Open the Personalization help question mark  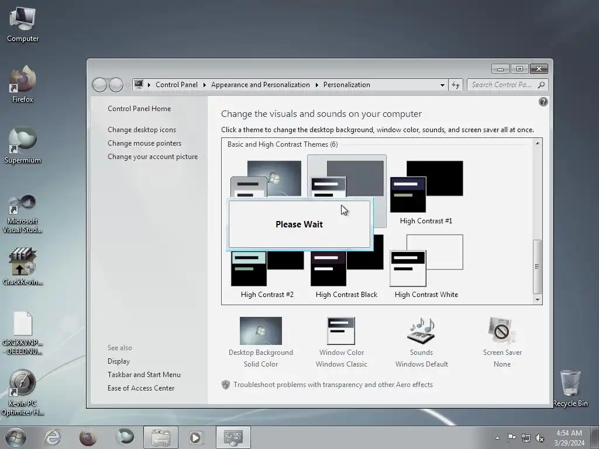pos(543,102)
